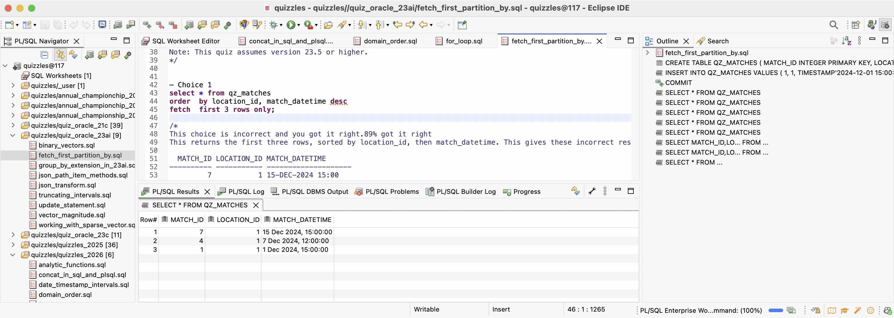
Task: Collapse the quizzles/quizzles_2026 folder
Action: point(13,254)
